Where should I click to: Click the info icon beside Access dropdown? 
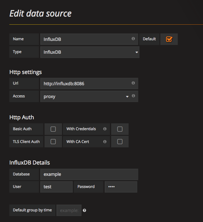click(x=133, y=96)
